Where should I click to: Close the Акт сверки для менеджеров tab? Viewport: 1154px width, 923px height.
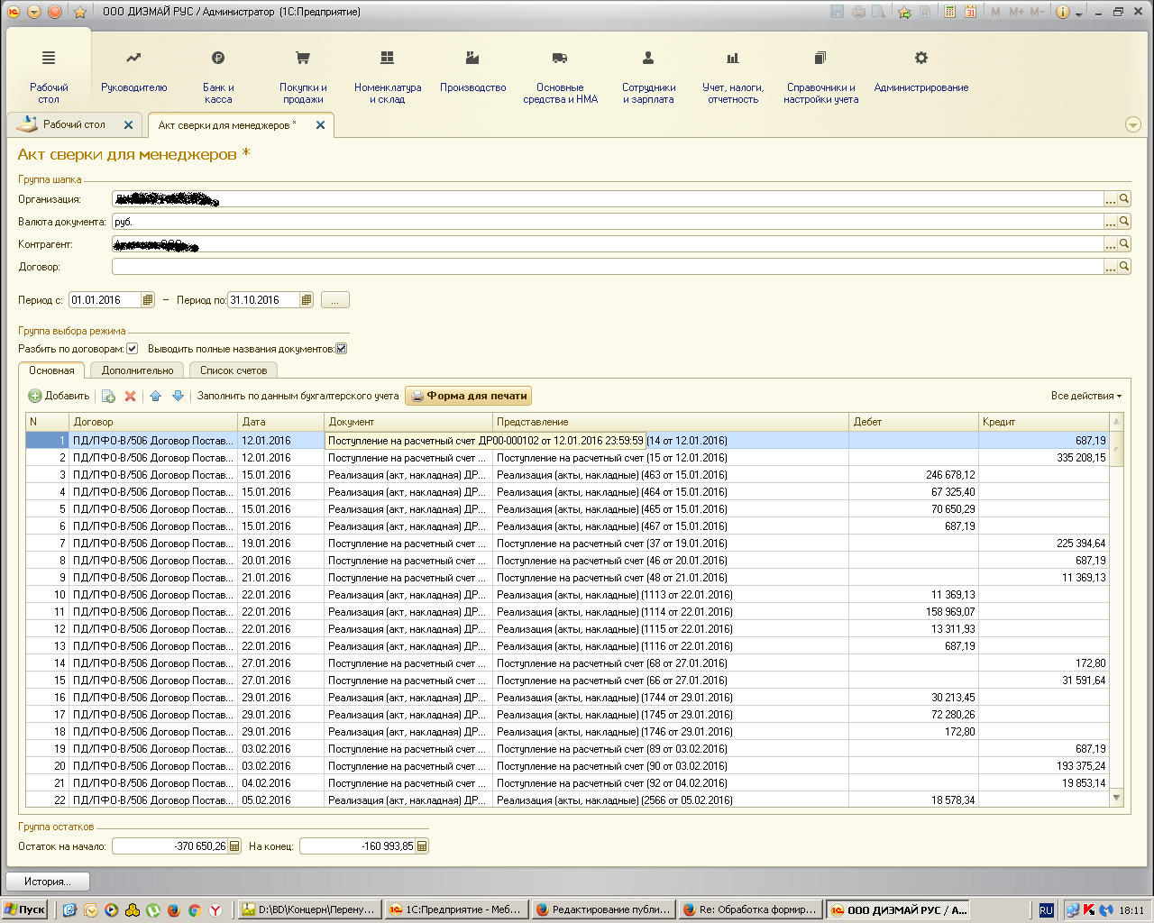click(x=320, y=125)
